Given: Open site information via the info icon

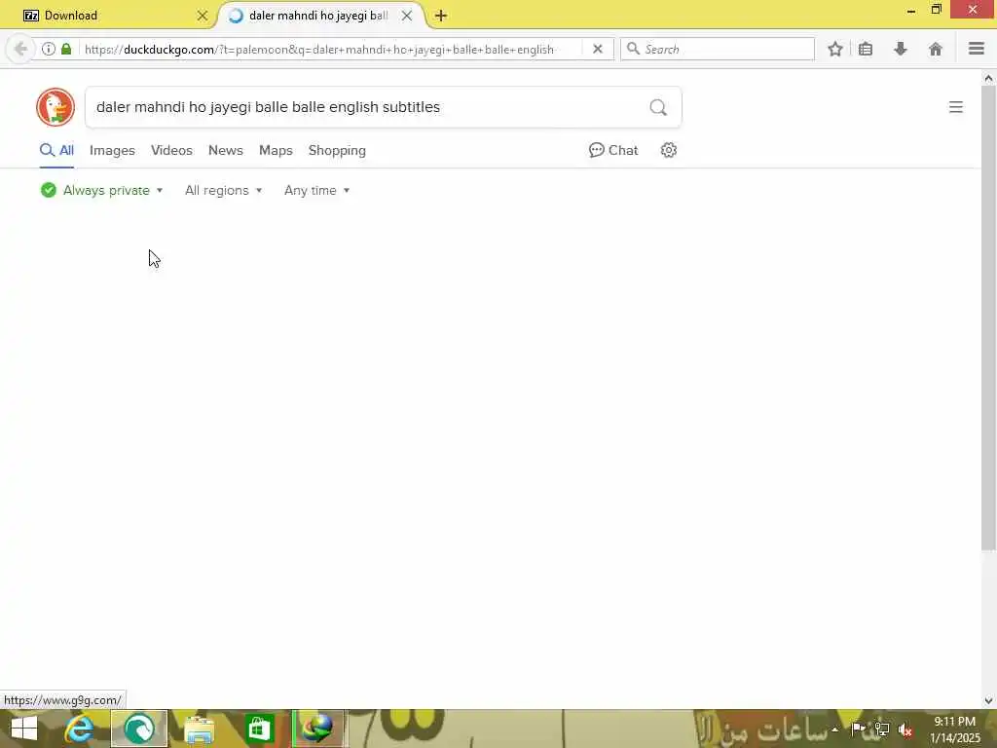Looking at the screenshot, I should pos(49,49).
